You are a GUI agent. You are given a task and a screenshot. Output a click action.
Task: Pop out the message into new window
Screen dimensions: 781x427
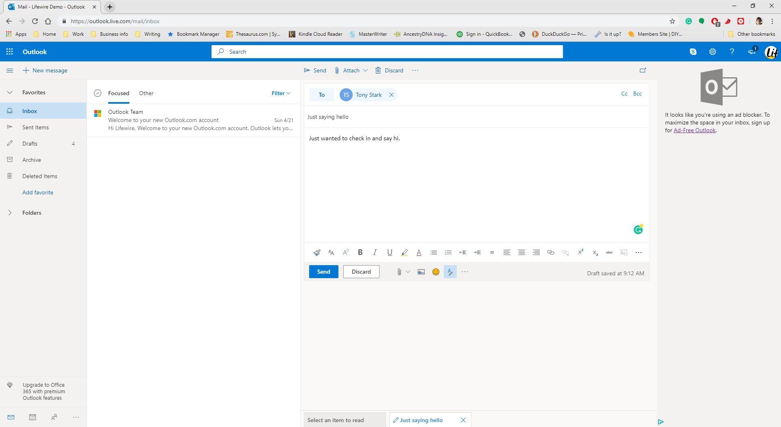[x=643, y=70]
